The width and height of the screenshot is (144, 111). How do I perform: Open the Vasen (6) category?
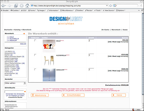(x=8, y=75)
